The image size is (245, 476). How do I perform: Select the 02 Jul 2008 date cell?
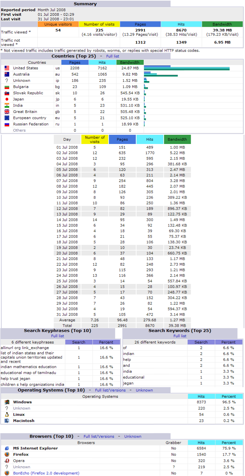67,153
